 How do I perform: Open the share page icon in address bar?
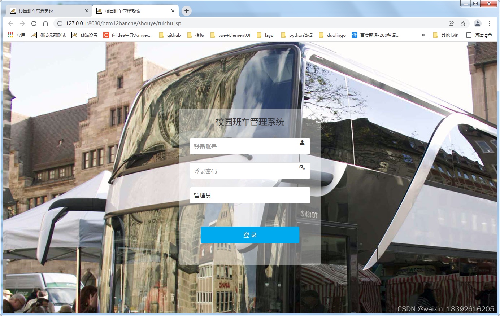tap(451, 23)
